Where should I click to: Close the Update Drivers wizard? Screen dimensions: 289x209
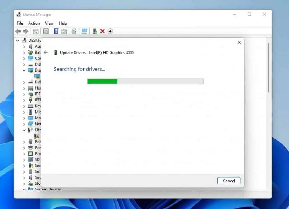pos(239,42)
